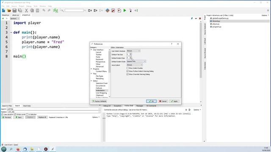Click the Replace All button
Viewport: 271px width, 152px height.
pyautogui.click(x=42, y=117)
